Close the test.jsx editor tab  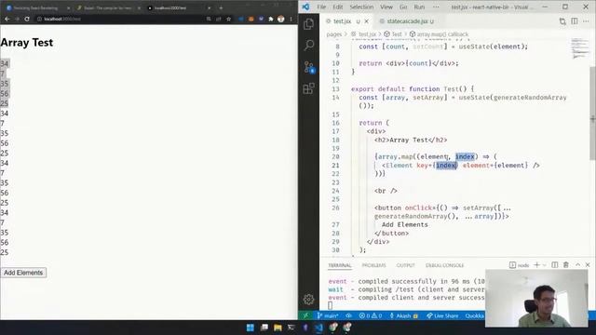tap(366, 21)
